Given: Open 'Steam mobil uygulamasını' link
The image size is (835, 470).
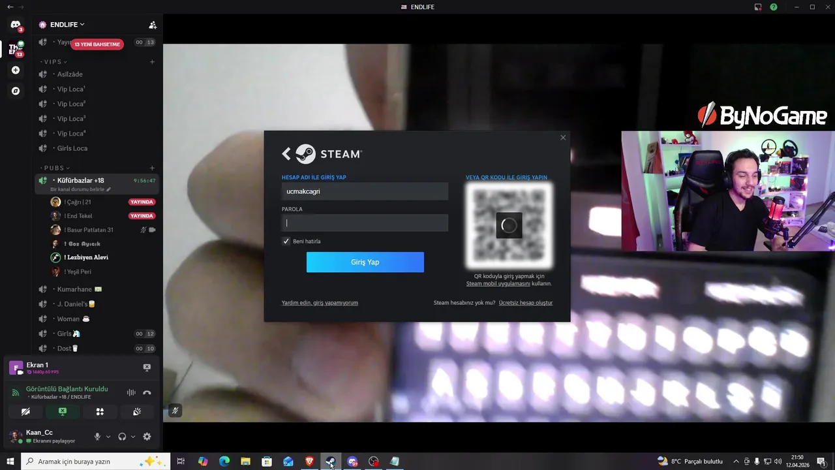Looking at the screenshot, I should coord(498,283).
